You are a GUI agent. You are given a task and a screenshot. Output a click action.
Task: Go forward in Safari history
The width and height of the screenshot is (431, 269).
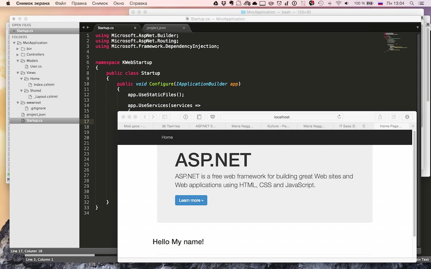click(x=153, y=117)
